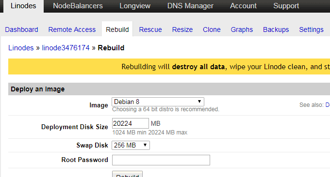Image resolution: width=330 pixels, height=177 pixels.
Task: Click the '1024 MB min 20224 MB max' hint
Action: pos(150,133)
